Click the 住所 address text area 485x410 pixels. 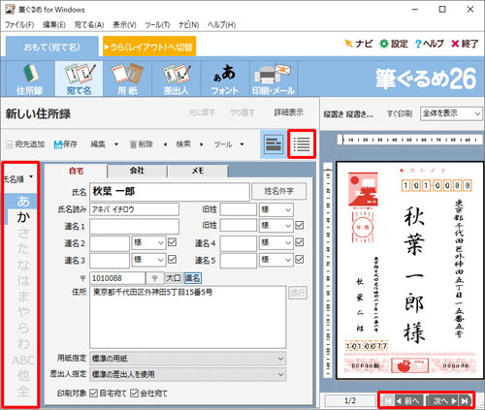tap(188, 317)
